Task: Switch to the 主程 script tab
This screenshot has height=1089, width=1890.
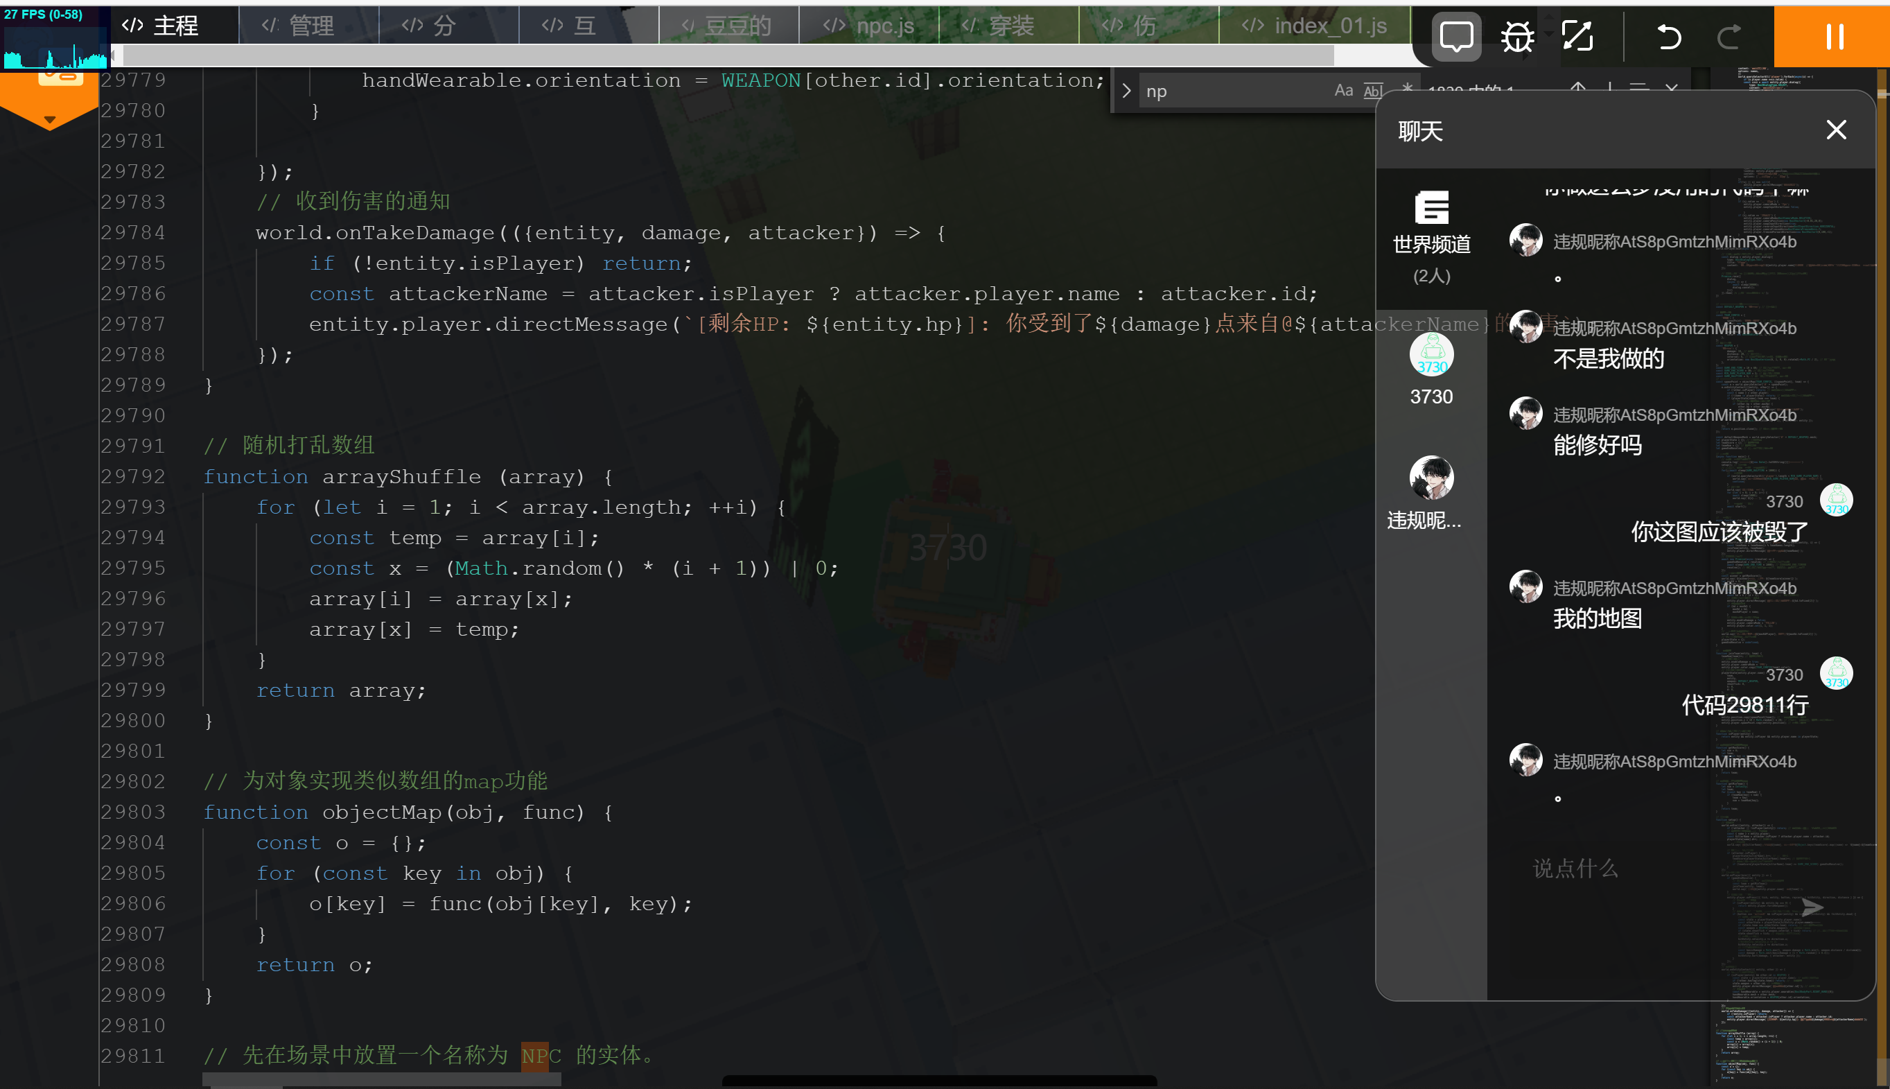Action: [175, 26]
